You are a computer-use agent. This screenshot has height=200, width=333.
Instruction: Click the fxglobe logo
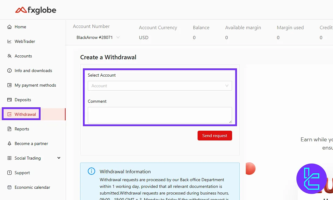point(36,10)
